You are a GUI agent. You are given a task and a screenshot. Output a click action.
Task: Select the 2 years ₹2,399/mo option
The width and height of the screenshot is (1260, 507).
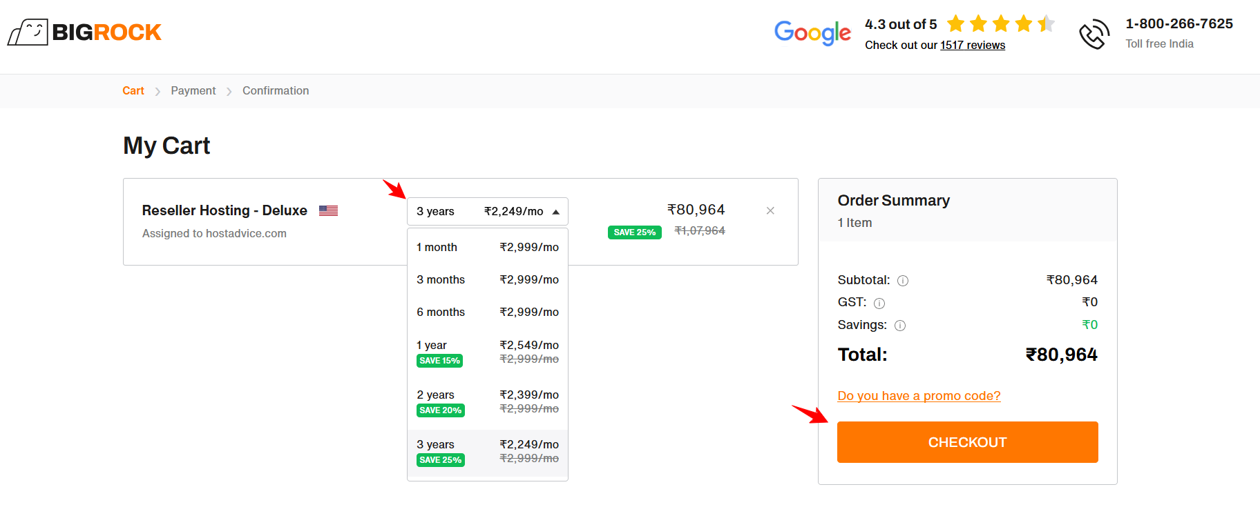tap(488, 402)
